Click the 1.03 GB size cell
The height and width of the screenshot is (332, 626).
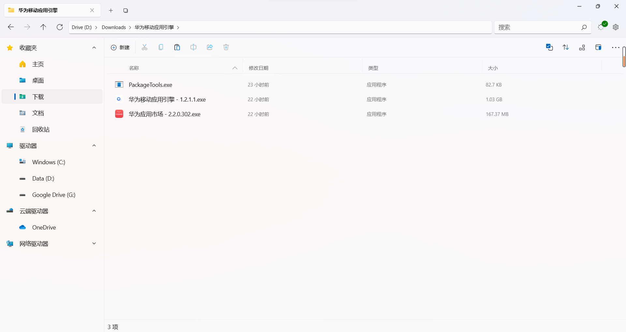point(494,100)
